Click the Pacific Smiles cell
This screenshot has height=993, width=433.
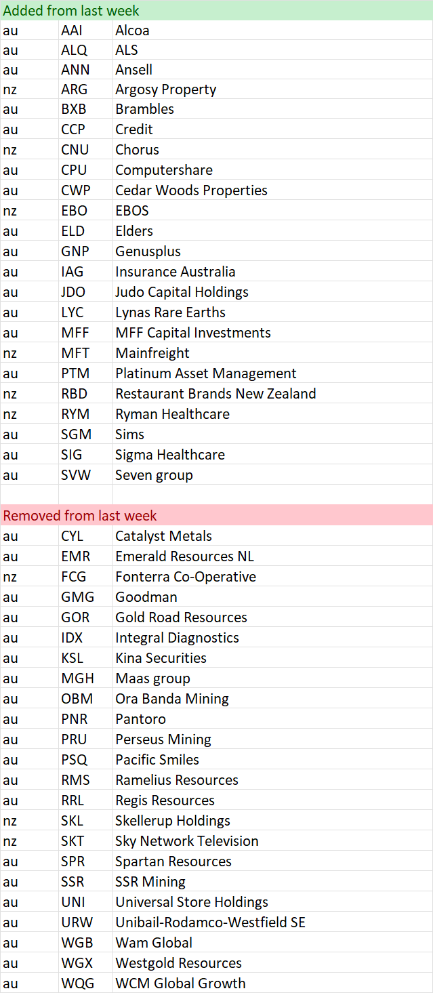(272, 759)
